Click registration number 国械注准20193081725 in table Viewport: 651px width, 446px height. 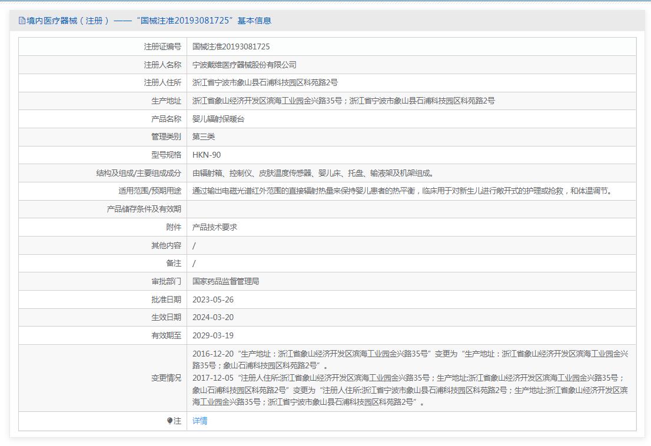coord(231,46)
